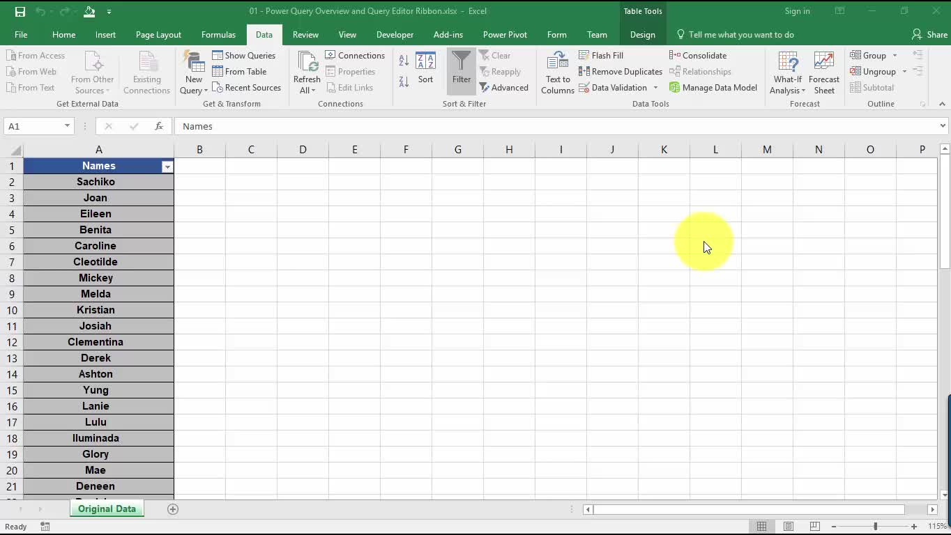This screenshot has height=535, width=951.
Task: Open the Power Pivot tab
Action: coord(505,35)
